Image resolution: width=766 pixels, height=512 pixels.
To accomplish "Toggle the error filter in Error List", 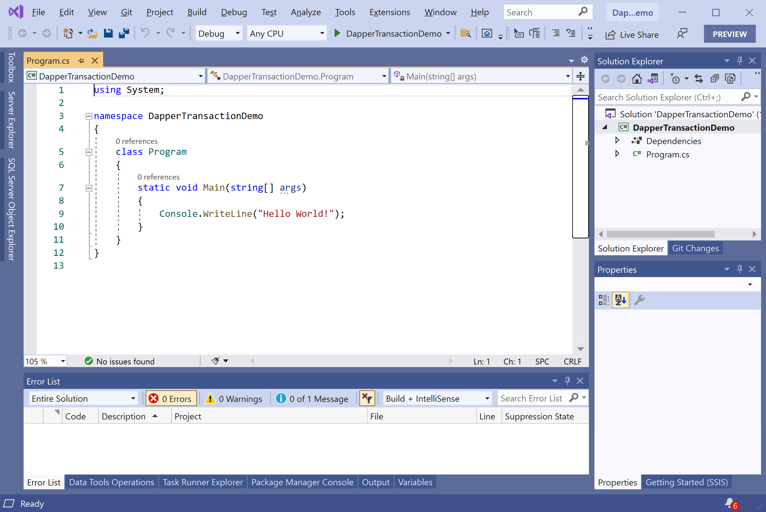I will (367, 398).
